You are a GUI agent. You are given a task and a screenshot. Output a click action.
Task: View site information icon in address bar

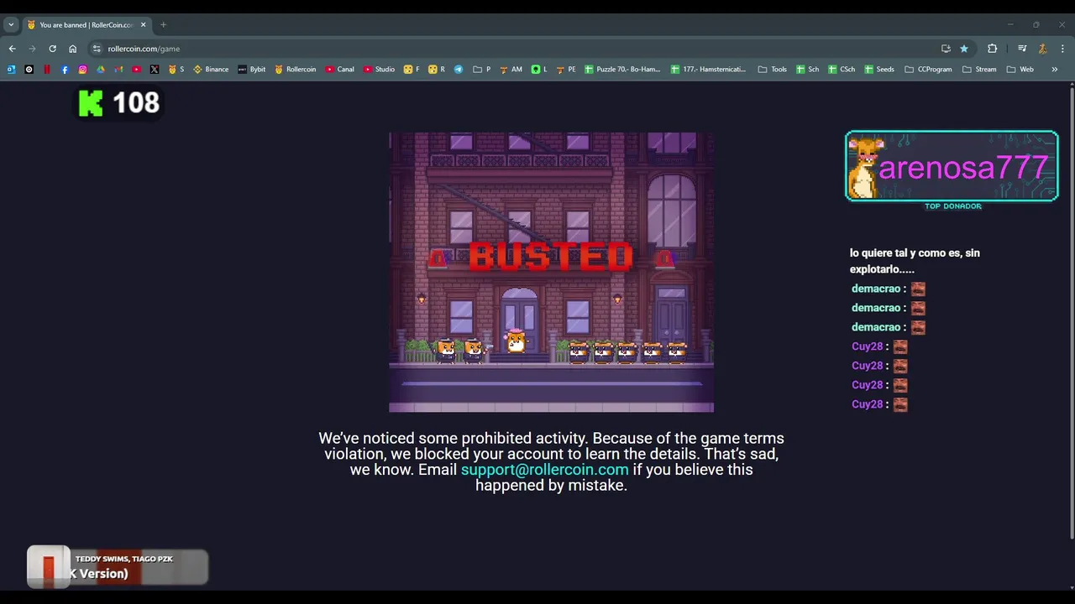pyautogui.click(x=97, y=49)
